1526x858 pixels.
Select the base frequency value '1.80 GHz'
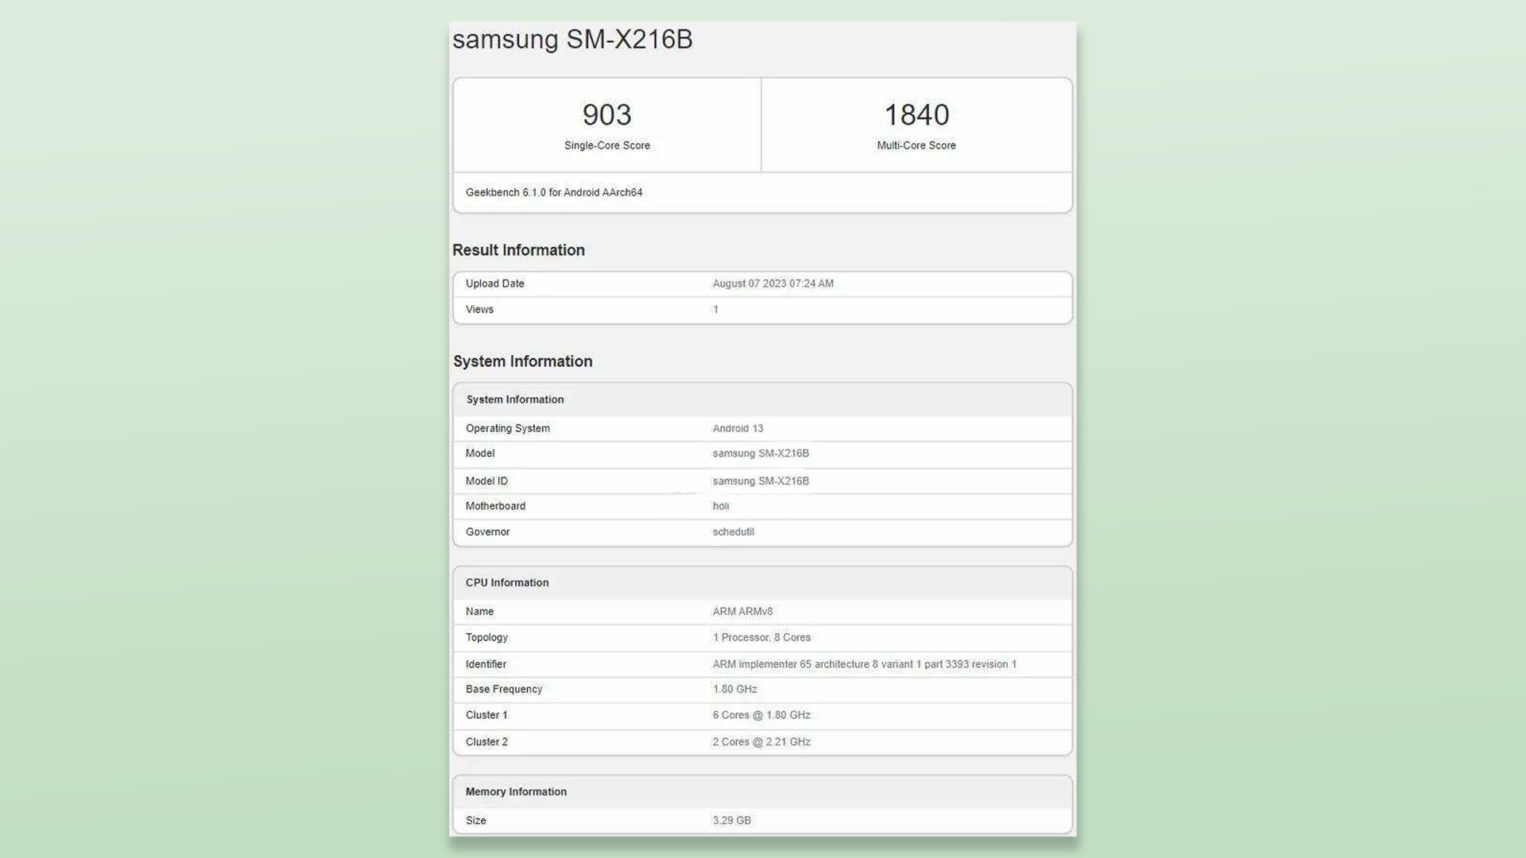point(734,690)
